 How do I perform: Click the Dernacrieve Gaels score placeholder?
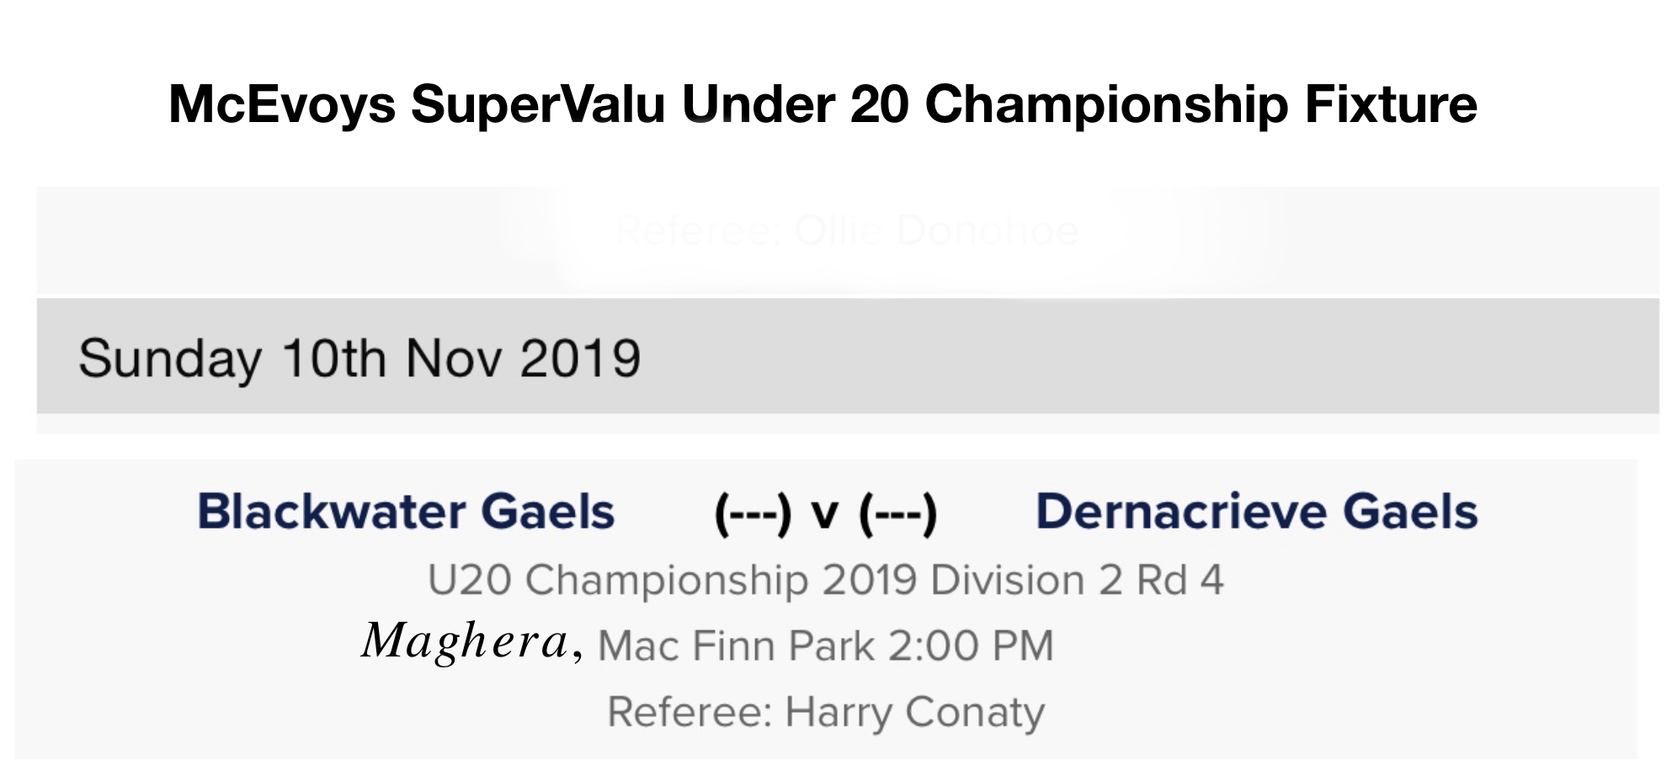[898, 513]
